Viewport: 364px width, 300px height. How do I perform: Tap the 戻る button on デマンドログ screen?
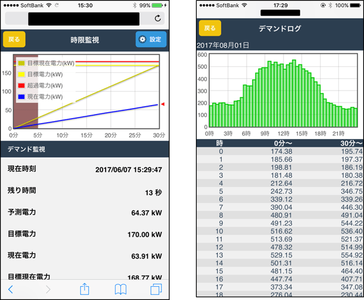210,28
